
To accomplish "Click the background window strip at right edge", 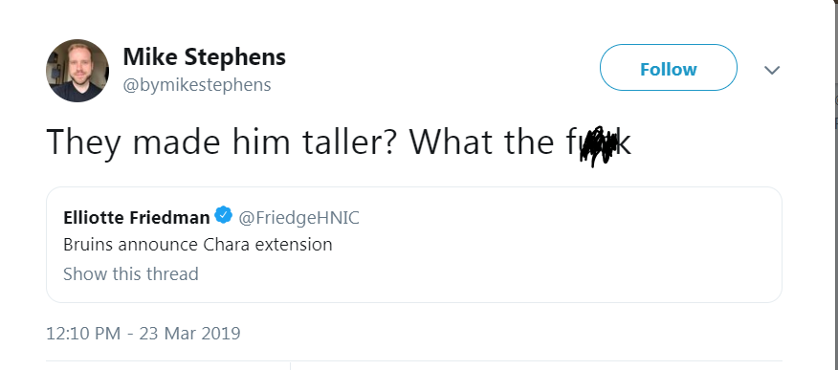I will (836, 107).
